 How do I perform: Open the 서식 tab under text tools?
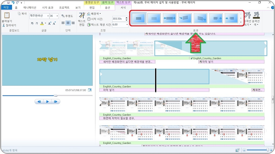pos(123,8)
